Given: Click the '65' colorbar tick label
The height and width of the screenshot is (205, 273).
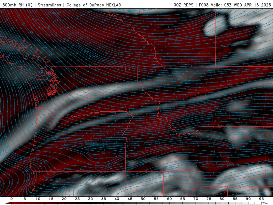Looking at the screenshot, I should (183, 199).
